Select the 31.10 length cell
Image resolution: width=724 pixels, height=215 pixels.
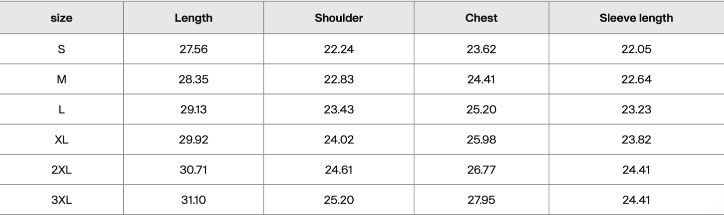193,200
